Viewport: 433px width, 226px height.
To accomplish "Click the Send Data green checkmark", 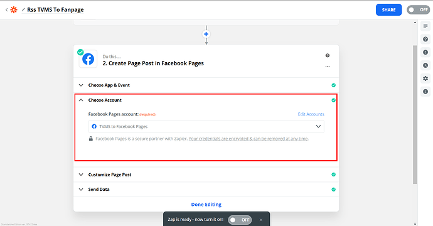I will click(333, 190).
